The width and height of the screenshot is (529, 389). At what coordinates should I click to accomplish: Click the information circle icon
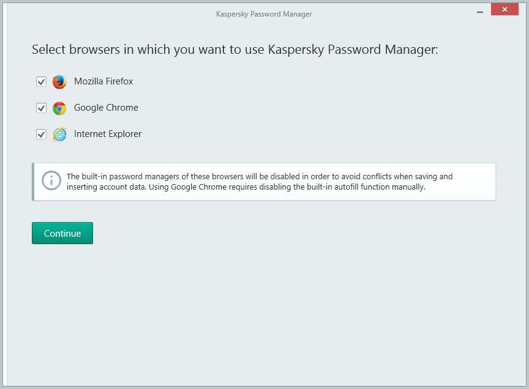(x=51, y=180)
